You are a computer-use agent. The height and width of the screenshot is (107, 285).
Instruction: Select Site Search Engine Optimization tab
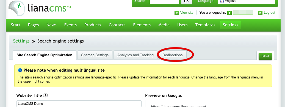point(45,55)
